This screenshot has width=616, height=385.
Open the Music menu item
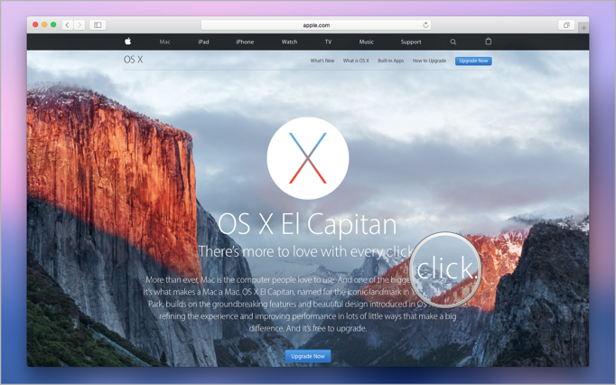pos(366,42)
